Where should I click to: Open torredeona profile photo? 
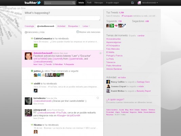click(x=28, y=101)
